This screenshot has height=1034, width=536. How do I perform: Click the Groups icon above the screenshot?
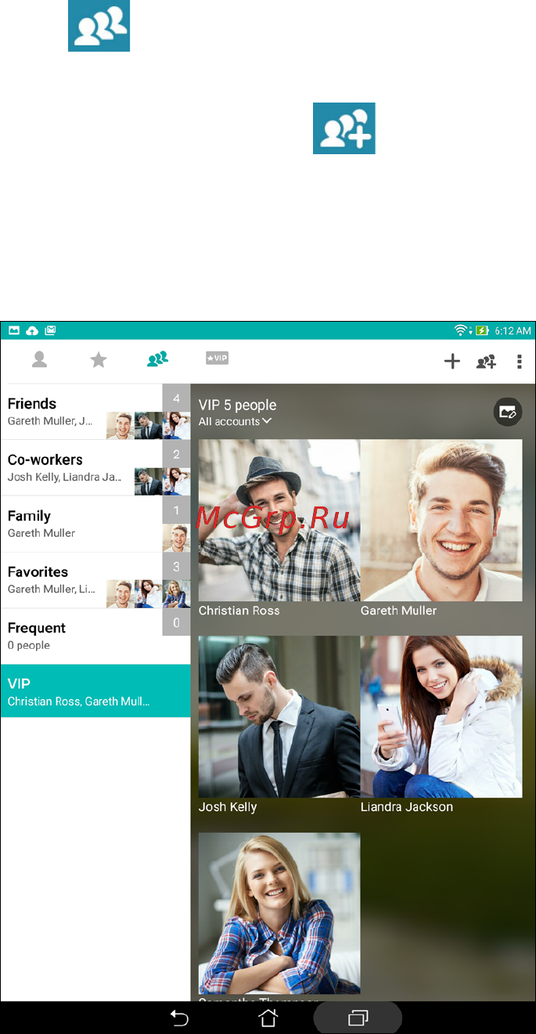click(99, 26)
